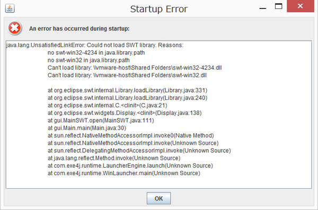Image resolution: width=318 pixels, height=210 pixels.
Task: Maximize the Startup Error dialog
Action: point(278,6)
